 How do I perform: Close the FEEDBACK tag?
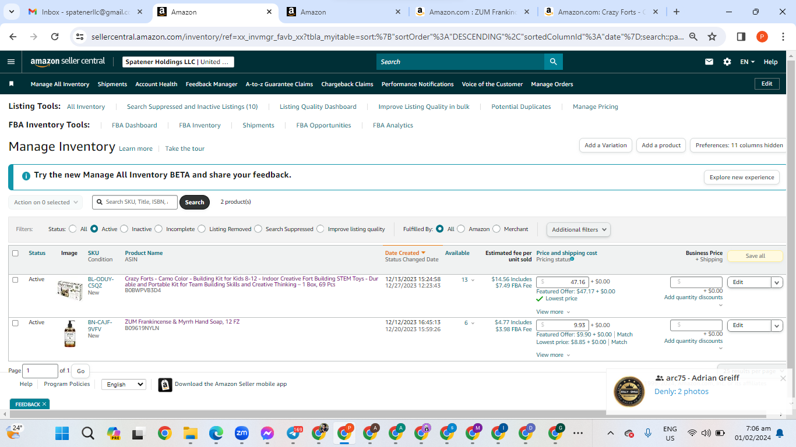click(x=44, y=404)
